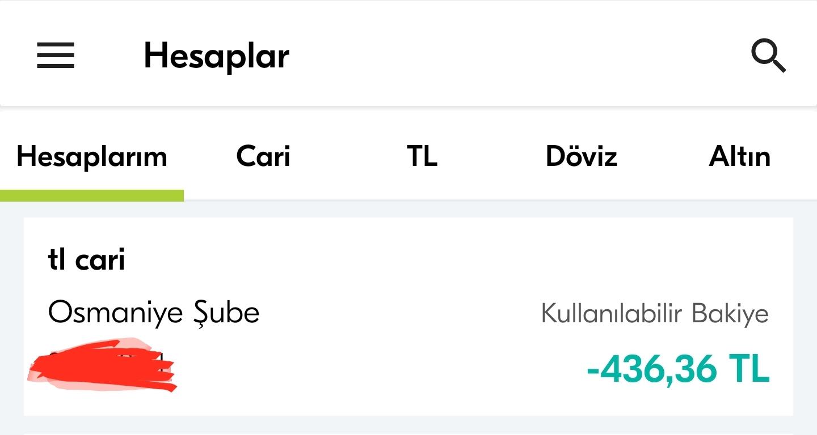The image size is (817, 435).
Task: Click the Kullanılabilir Bakiye label
Action: 655,313
